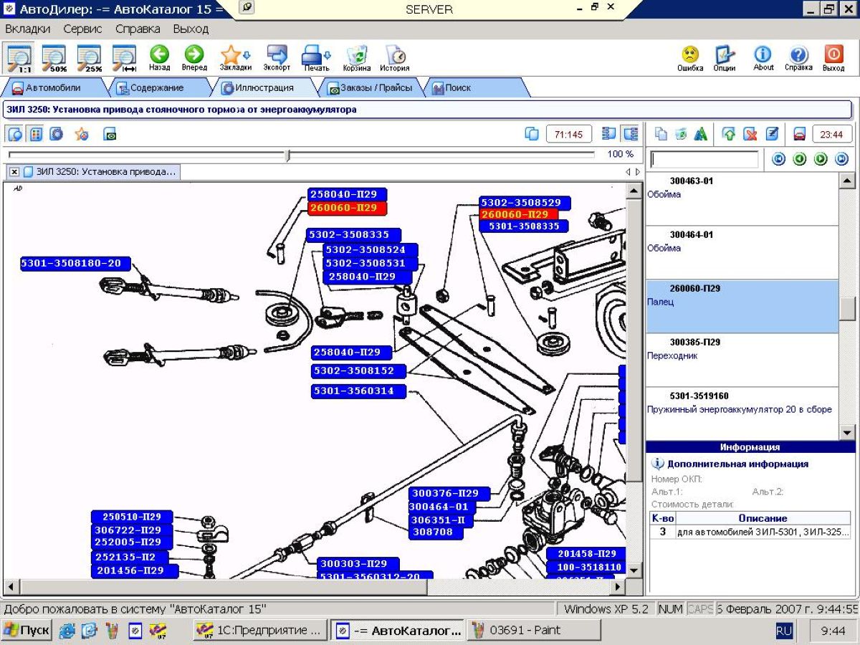
Task: Click red car icon next to 23:44
Action: click(x=800, y=134)
